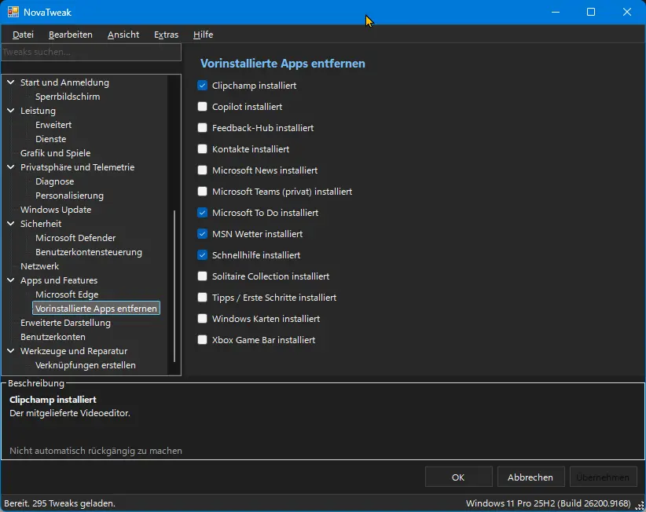Collapse Werkzeuge und Reparatur node
Viewport: 646px width, 512px height.
(11, 351)
